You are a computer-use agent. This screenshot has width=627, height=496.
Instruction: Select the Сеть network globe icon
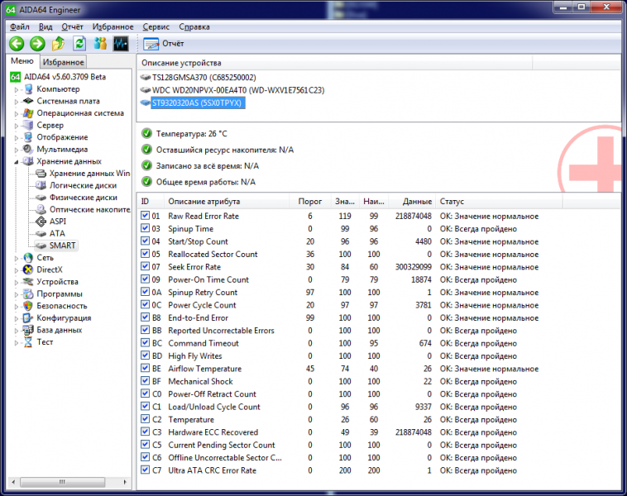28,257
